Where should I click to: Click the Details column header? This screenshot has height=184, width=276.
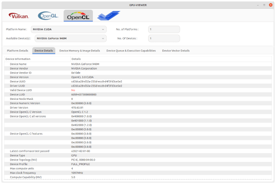click(x=171, y=59)
